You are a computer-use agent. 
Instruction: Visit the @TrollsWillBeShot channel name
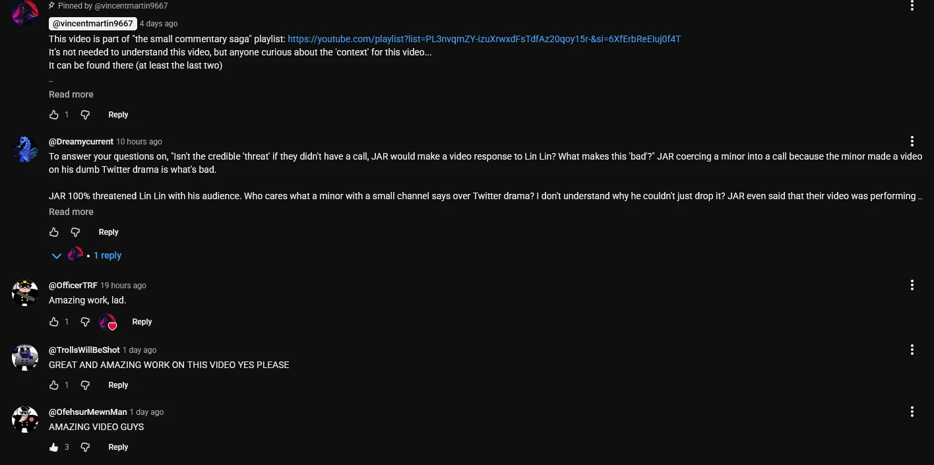(84, 350)
